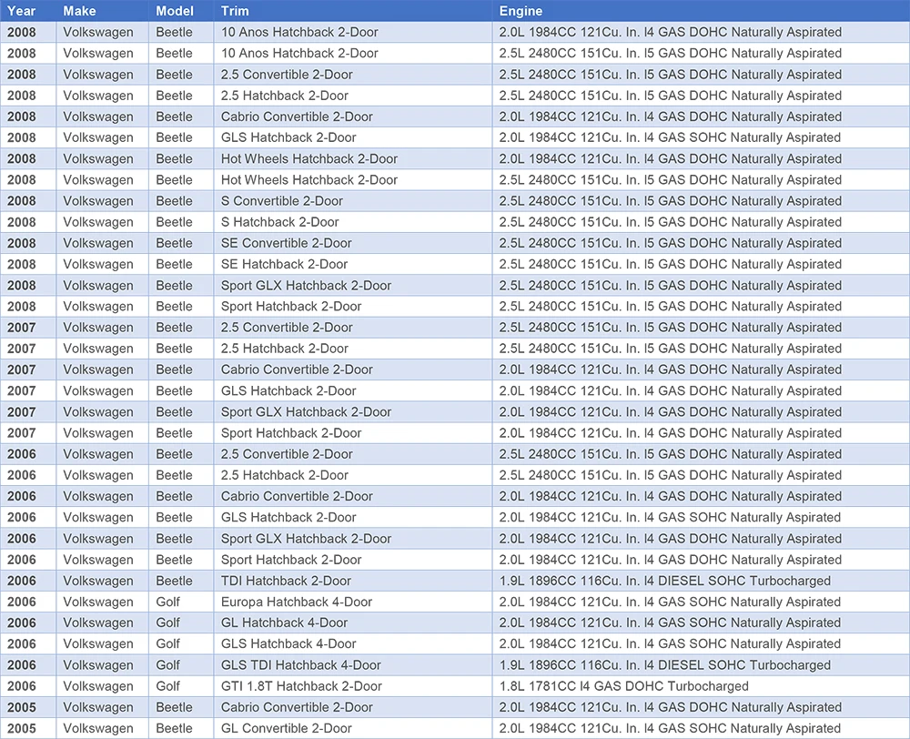Click the Make column header
This screenshot has height=739, width=910.
click(102, 10)
